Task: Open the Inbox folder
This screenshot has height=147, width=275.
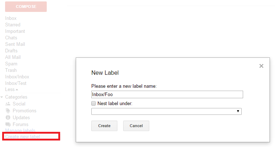Action: (x=11, y=18)
